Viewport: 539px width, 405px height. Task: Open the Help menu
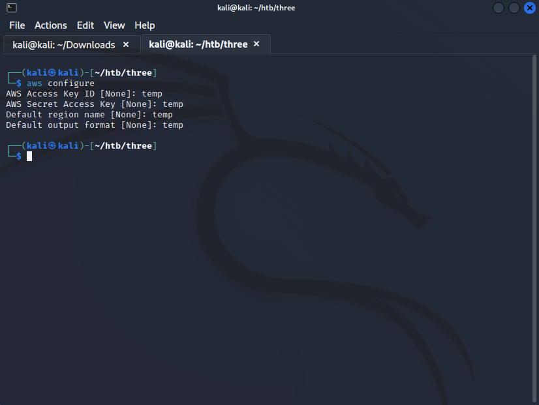145,25
